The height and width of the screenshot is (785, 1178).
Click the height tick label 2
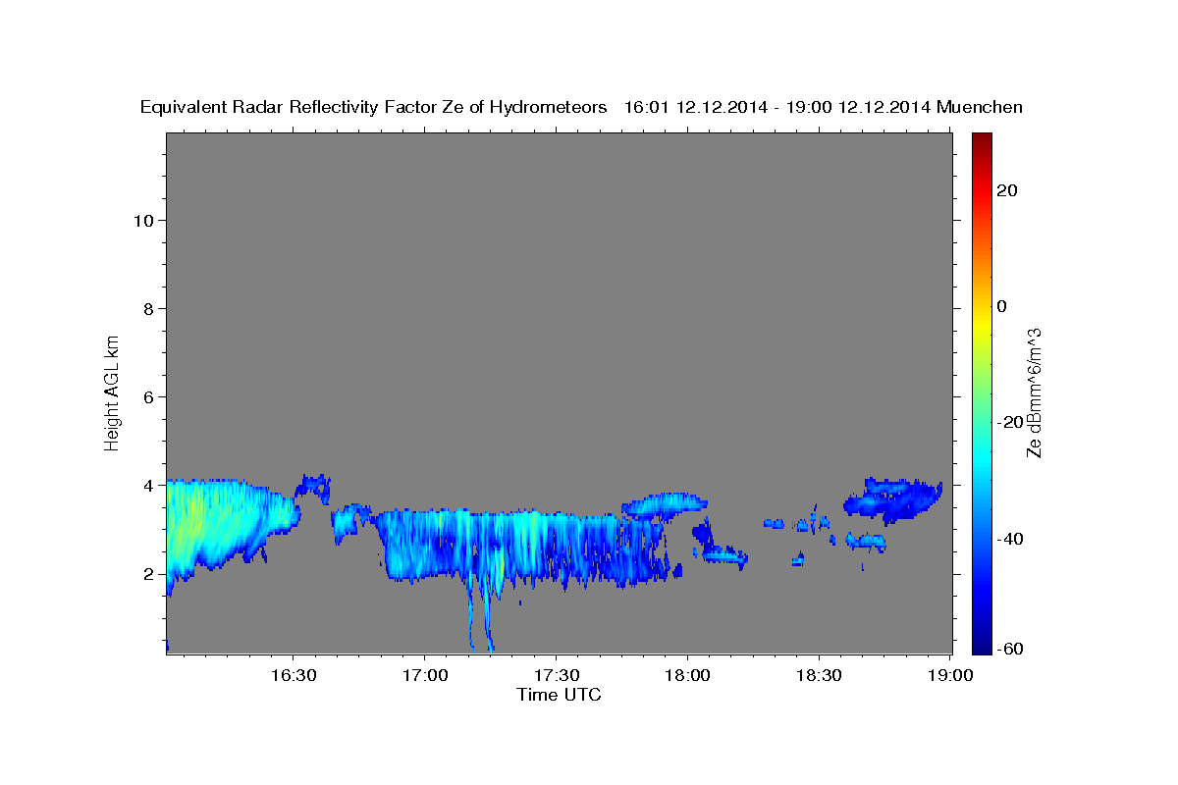click(149, 573)
